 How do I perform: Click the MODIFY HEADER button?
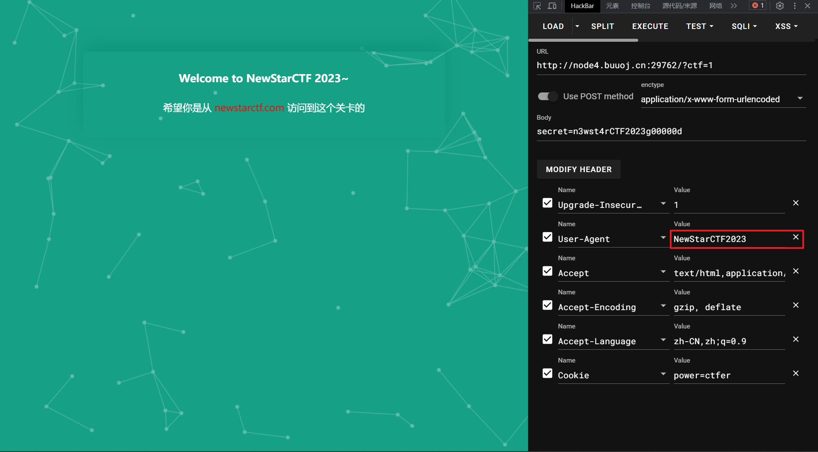[579, 170]
